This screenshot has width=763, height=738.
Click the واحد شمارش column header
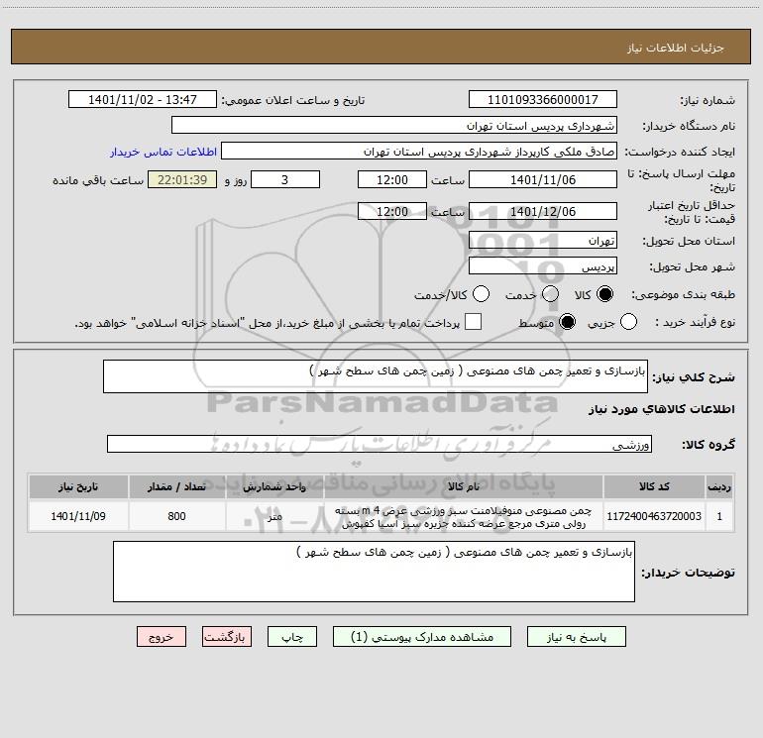274,487
